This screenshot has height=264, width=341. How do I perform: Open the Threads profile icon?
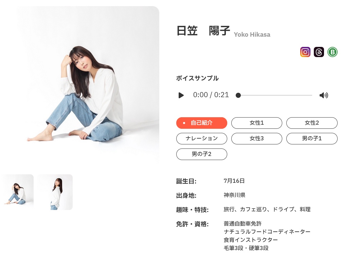pos(319,52)
